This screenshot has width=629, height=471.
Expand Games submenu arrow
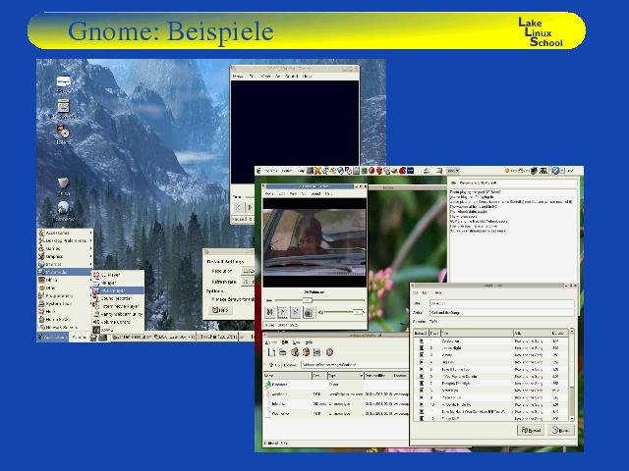[90, 248]
